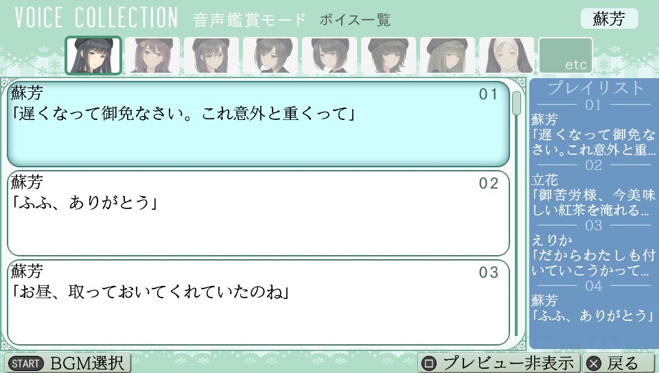Click the 蘇芳 character name label
Screen dimensions: 659x373
[x=609, y=19]
